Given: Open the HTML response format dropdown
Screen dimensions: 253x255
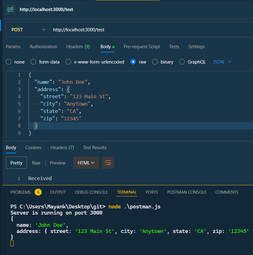Looking at the screenshot, I should coord(86,163).
